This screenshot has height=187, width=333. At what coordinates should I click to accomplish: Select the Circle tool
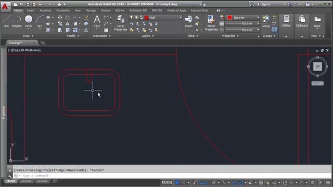[x=29, y=21]
